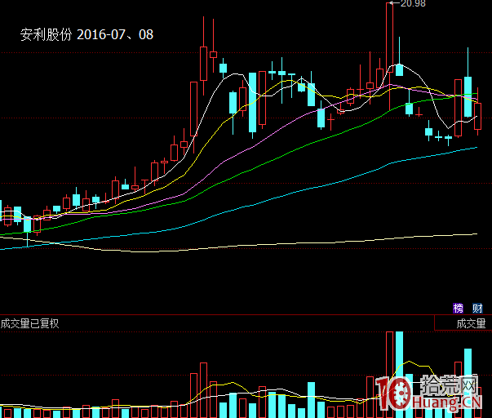Screen dimensions: 492x418
Task: Open the 成交量 indicator label on the right
Action: tap(471, 323)
